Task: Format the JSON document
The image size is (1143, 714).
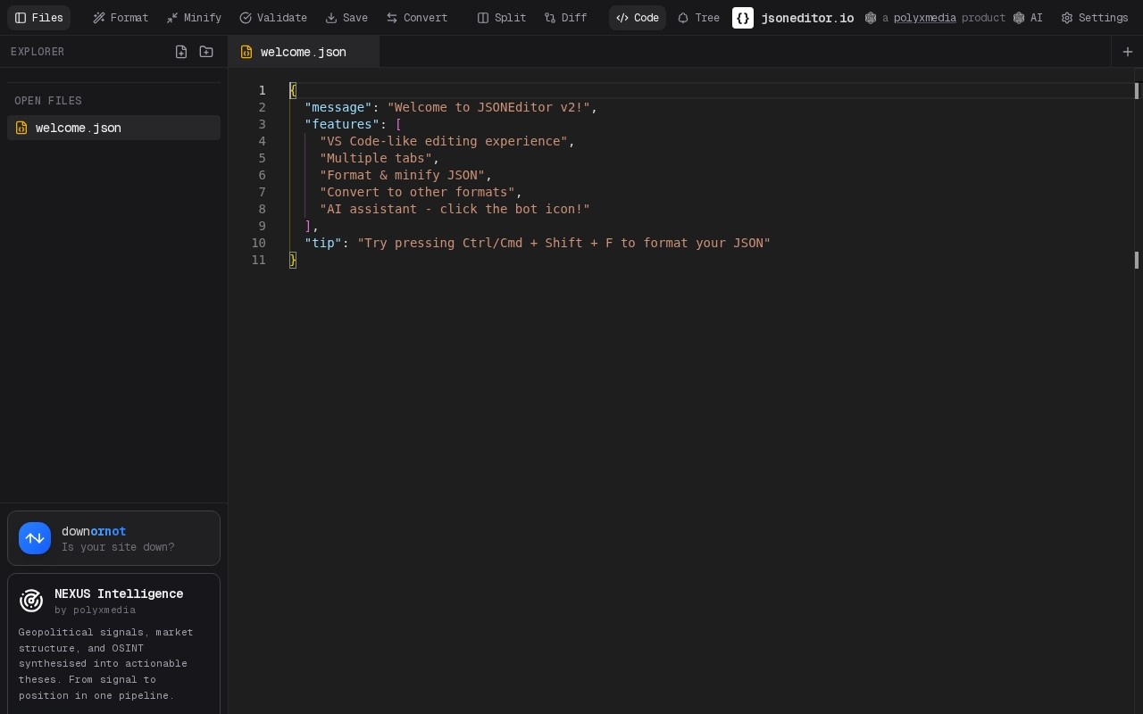Action: pos(121,18)
